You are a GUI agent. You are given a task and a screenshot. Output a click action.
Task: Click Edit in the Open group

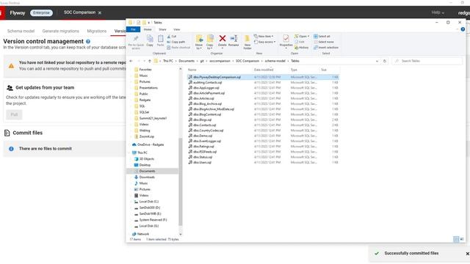click(300, 42)
